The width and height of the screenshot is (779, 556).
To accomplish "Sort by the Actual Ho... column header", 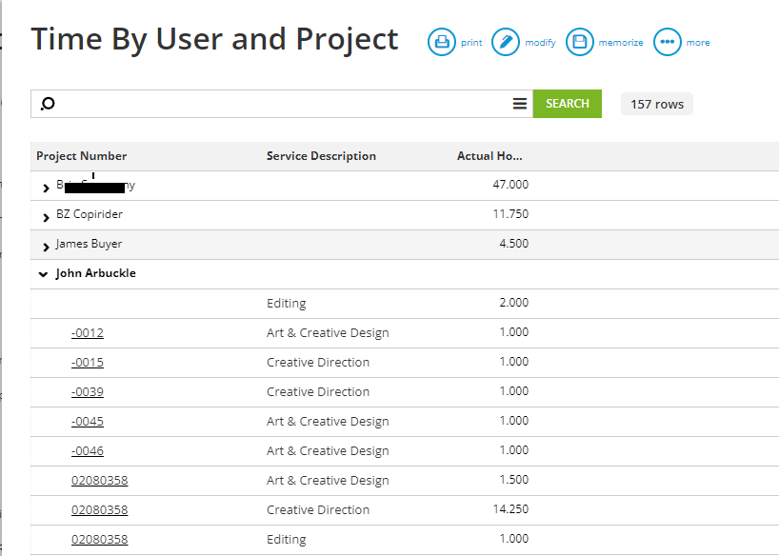I will pos(489,156).
